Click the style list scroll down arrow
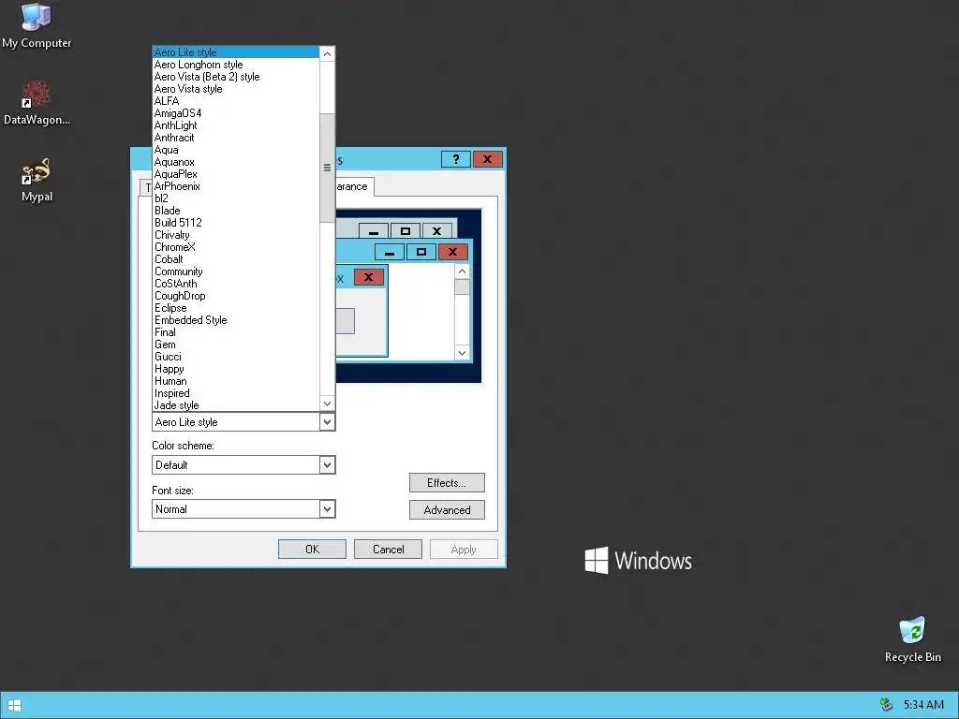 point(327,404)
